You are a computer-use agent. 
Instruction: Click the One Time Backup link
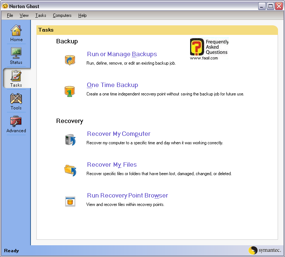112,85
